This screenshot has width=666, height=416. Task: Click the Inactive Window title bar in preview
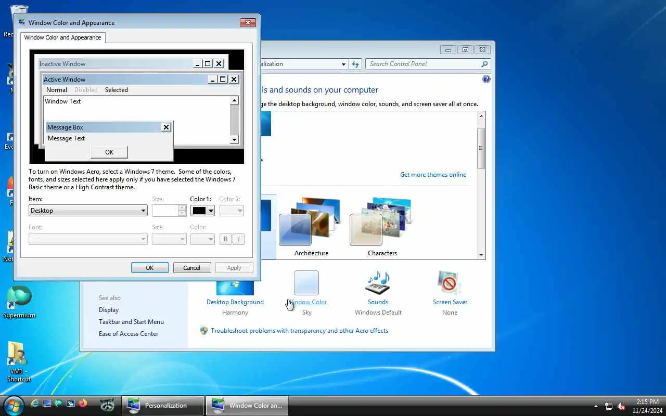pos(114,63)
